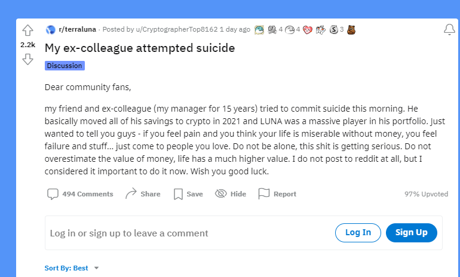
Task: Open the r/terraluna subreddit link
Action: tap(78, 29)
